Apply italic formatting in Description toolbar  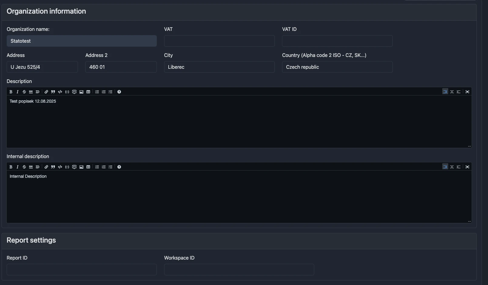pos(17,91)
